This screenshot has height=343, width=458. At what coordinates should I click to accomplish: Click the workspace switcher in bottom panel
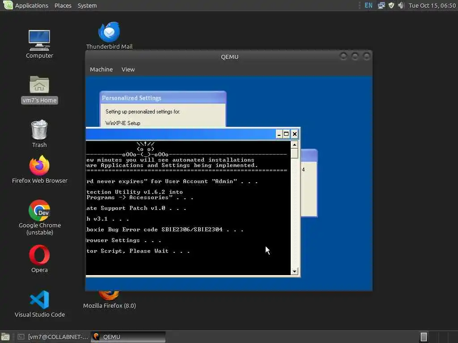click(x=424, y=337)
